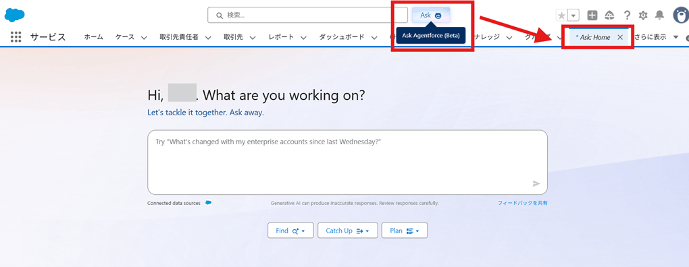Close the Ask: Home tab
The height and width of the screenshot is (267, 689).
tap(620, 38)
